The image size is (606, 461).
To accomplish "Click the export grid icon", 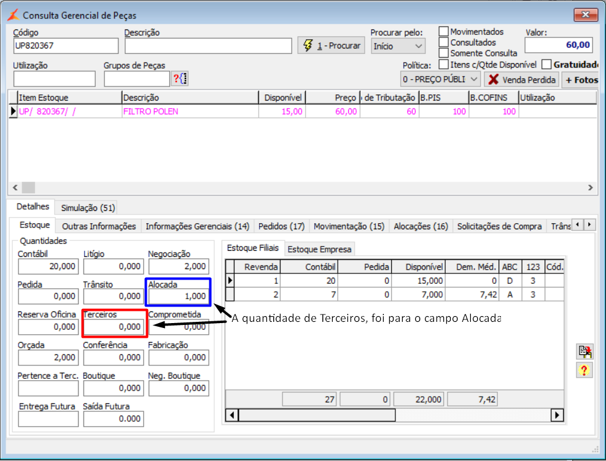I will pos(585,351).
